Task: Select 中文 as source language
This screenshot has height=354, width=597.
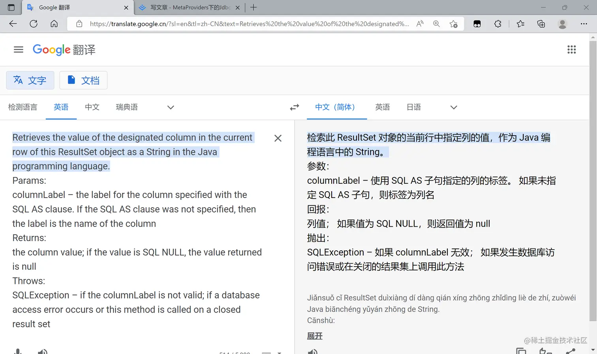Action: pos(92,107)
